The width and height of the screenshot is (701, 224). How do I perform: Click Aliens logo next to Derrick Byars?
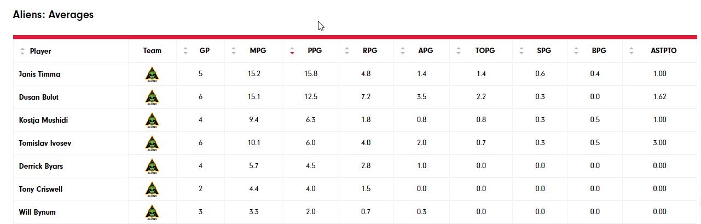152,166
